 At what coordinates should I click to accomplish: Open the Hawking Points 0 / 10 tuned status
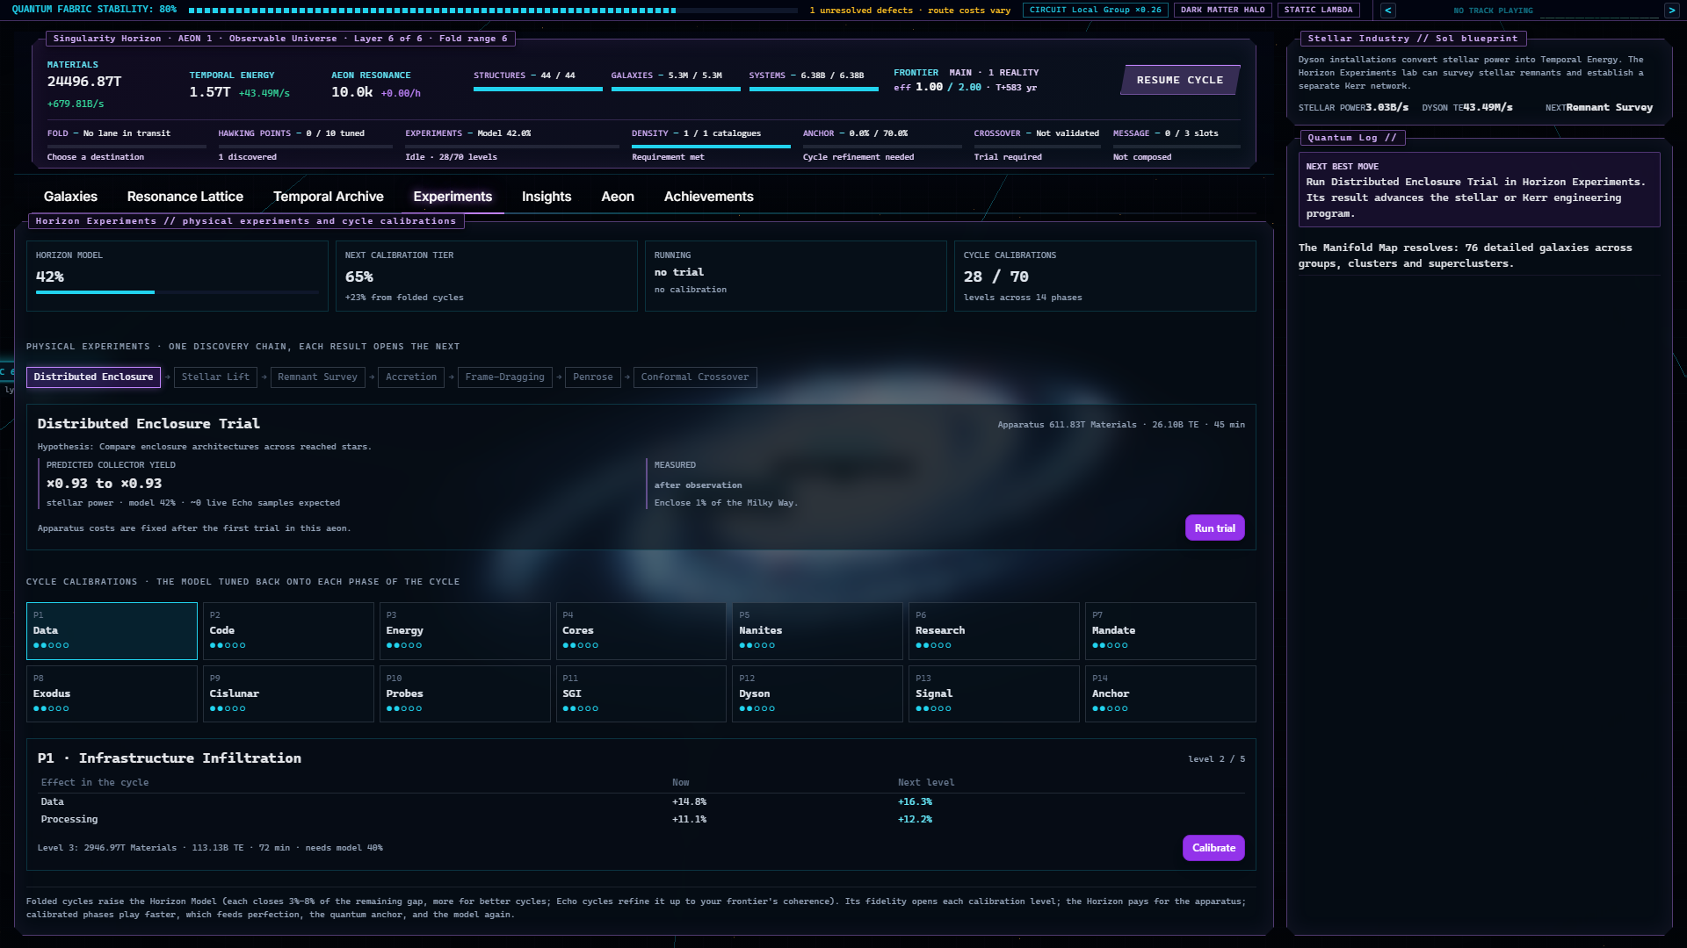click(305, 145)
